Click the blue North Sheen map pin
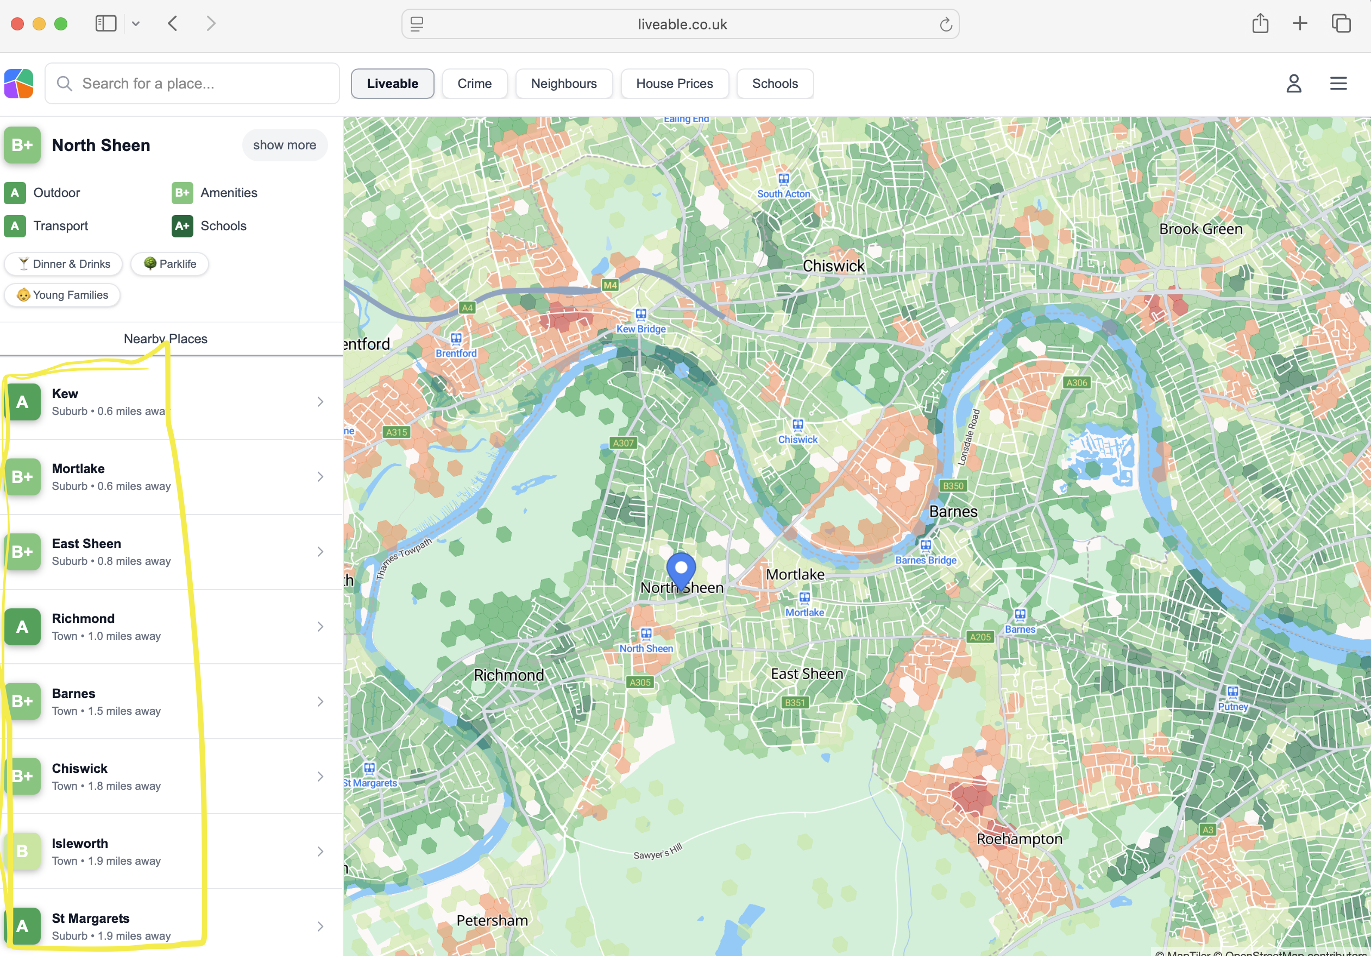This screenshot has height=956, width=1371. 681,569
